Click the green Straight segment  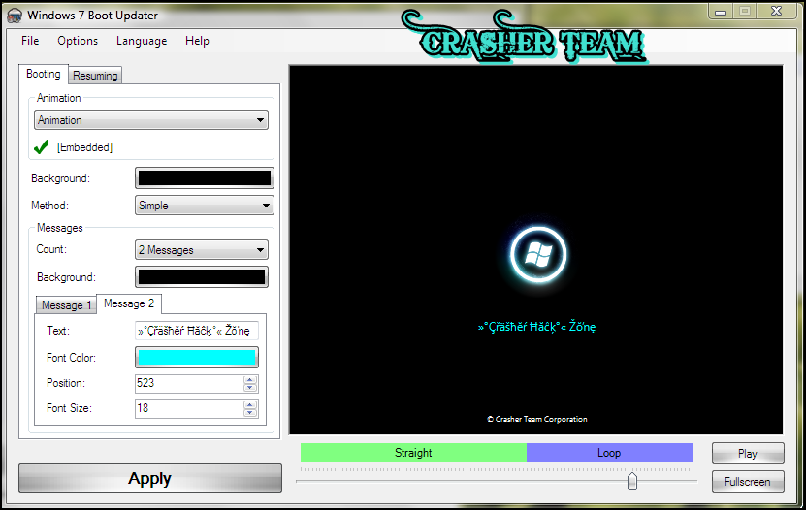pyautogui.click(x=413, y=453)
